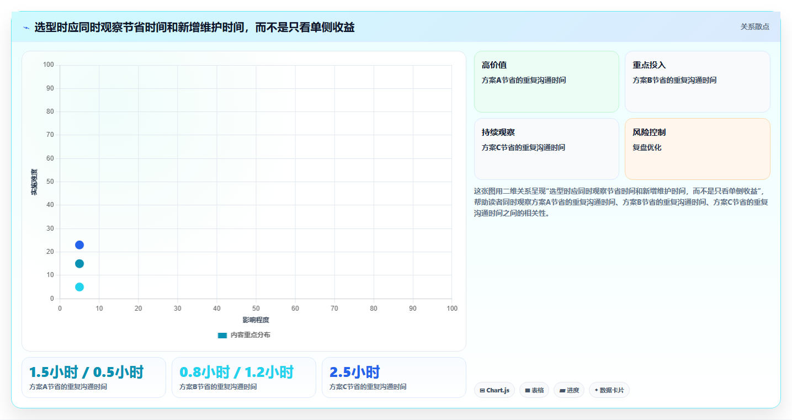The width and height of the screenshot is (792, 420).
Task: Select the light cyan bottom scatter point
Action: point(79,287)
